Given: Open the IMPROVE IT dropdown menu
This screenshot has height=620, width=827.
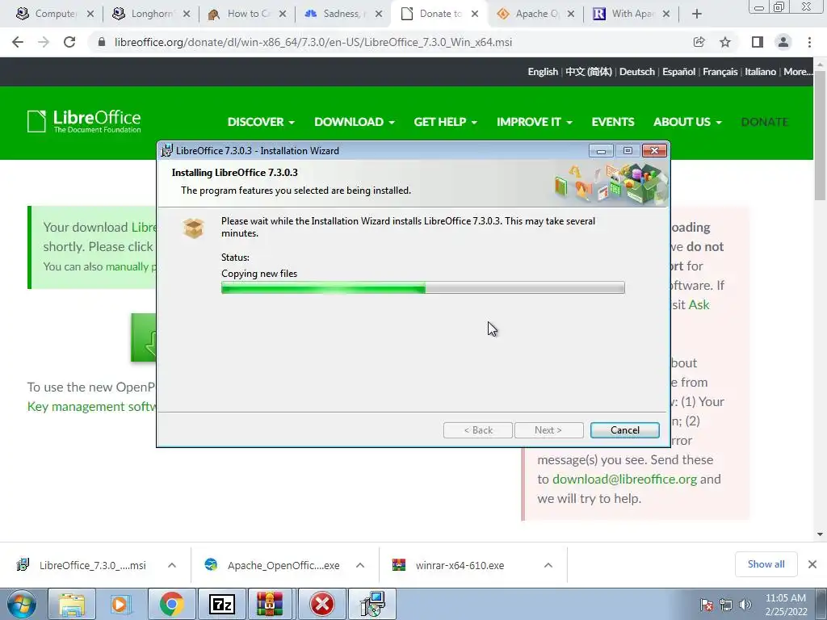Looking at the screenshot, I should point(535,122).
